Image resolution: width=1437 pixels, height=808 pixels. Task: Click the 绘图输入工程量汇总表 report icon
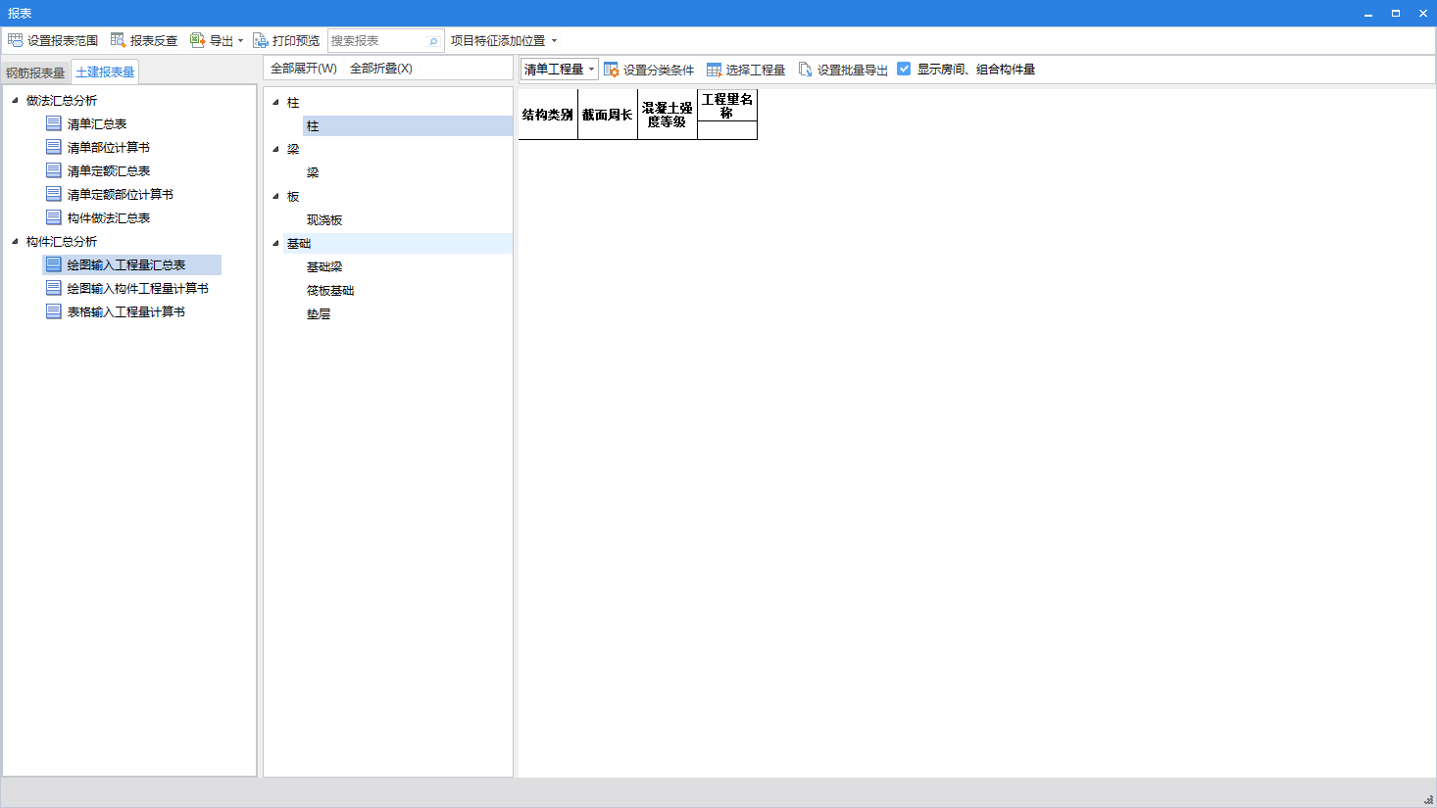pos(54,264)
